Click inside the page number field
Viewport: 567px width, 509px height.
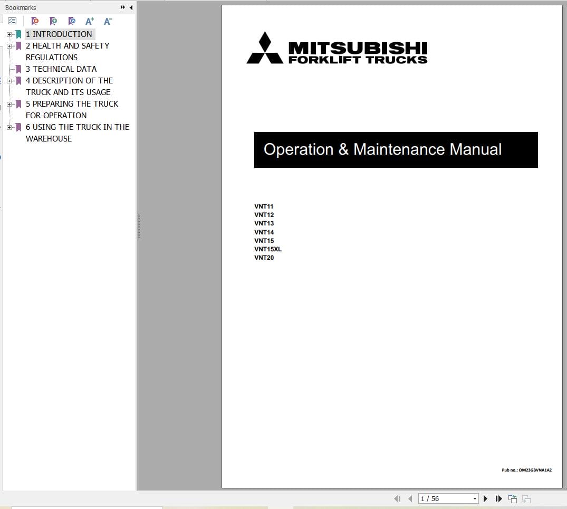438,498
